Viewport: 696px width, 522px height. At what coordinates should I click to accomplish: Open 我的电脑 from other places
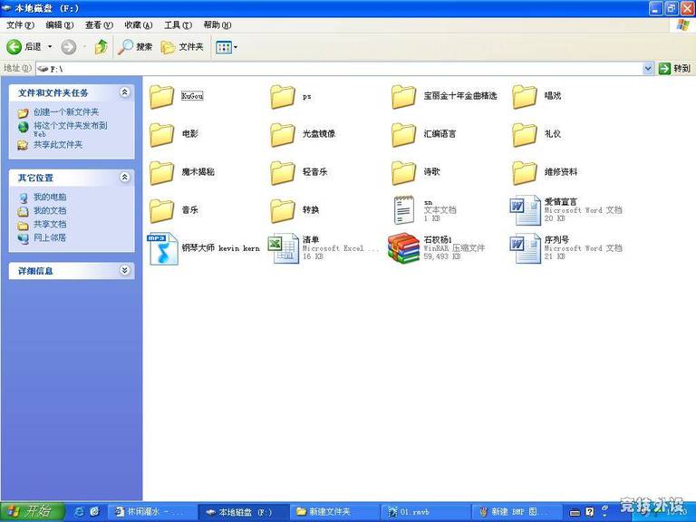(x=50, y=197)
